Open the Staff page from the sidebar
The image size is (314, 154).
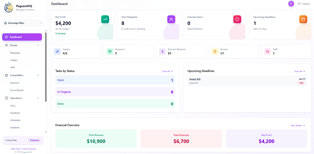pos(12,68)
